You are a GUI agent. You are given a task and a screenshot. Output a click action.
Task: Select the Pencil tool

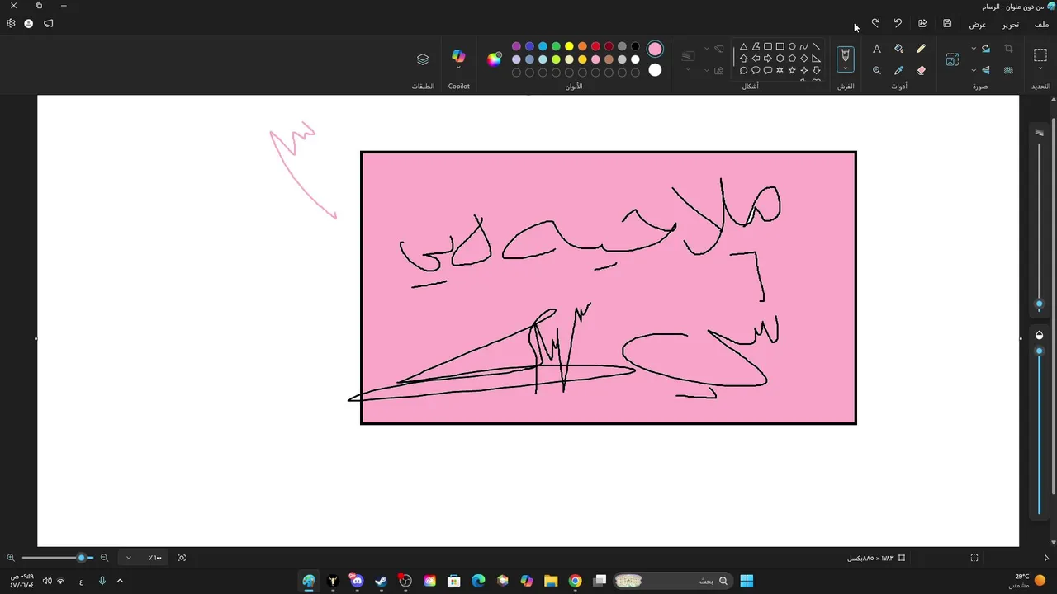tap(921, 48)
